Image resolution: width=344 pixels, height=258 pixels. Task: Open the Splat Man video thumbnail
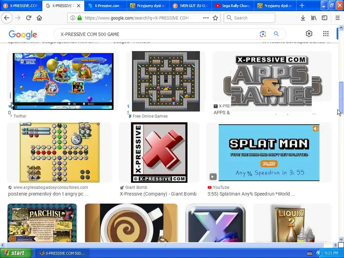point(269,153)
